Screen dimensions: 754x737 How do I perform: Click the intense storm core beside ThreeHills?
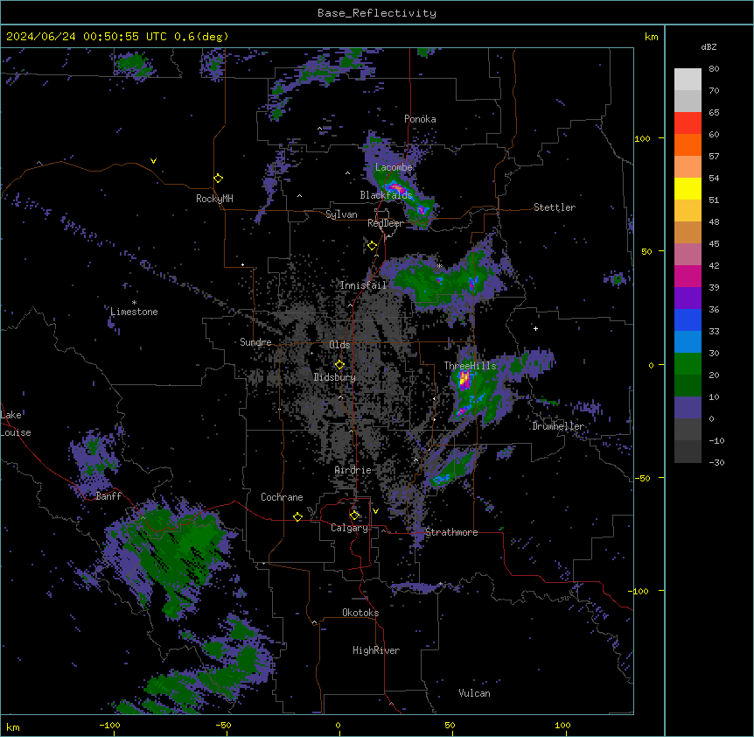[464, 380]
